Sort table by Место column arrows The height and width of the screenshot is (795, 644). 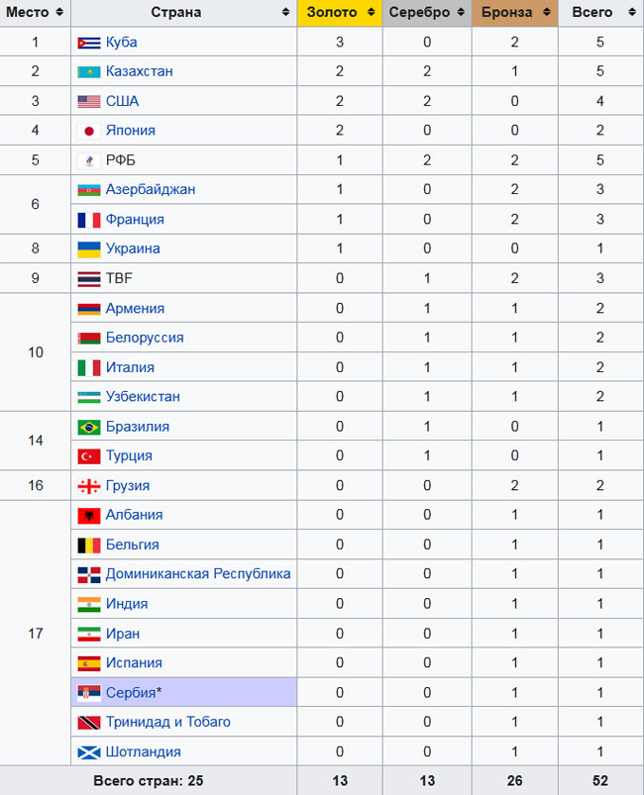click(x=59, y=13)
